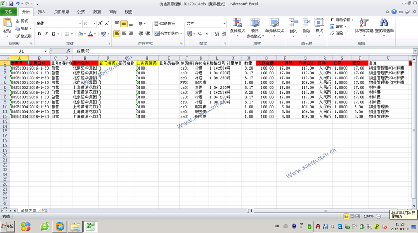Click the formula bar showing 发票号
Screen dimensions: 418x233
pyautogui.click(x=243, y=51)
